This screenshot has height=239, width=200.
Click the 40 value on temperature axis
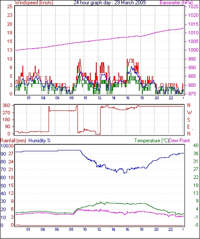pyautogui.click(x=196, y=145)
